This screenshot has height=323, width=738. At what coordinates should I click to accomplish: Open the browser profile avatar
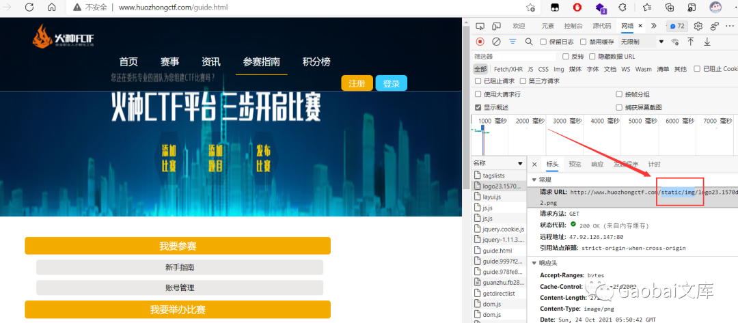point(715,7)
